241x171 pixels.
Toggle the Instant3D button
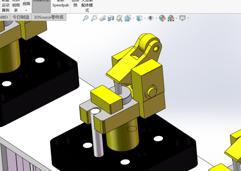pos(41,6)
